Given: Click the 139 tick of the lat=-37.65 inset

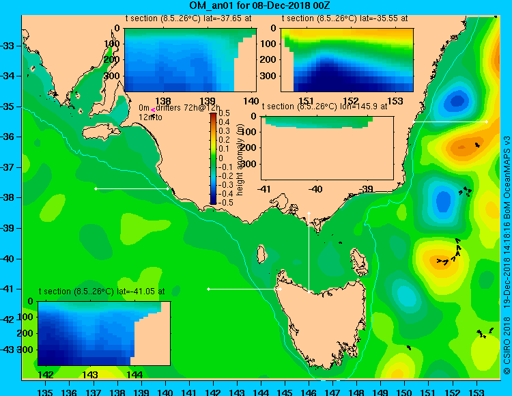Looking at the screenshot, I should (x=208, y=101).
